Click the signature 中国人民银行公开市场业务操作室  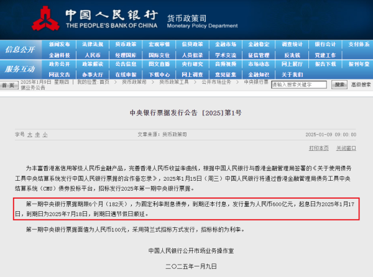pos(191,251)
